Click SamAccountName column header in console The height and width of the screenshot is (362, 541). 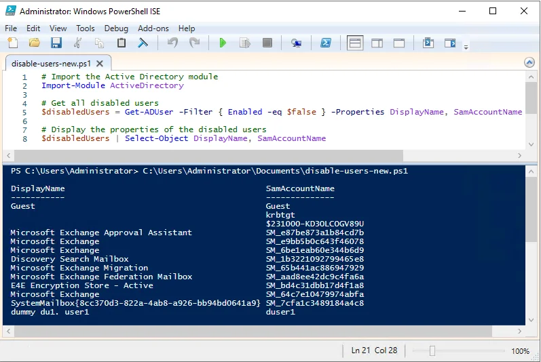coord(300,188)
